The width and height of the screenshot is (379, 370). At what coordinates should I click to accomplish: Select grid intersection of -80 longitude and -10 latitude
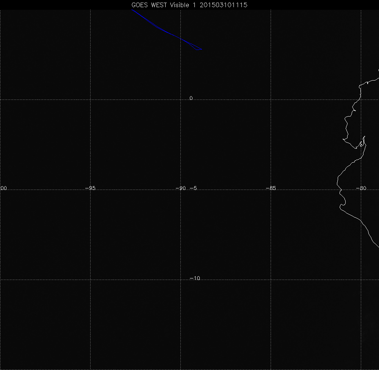pos(361,280)
